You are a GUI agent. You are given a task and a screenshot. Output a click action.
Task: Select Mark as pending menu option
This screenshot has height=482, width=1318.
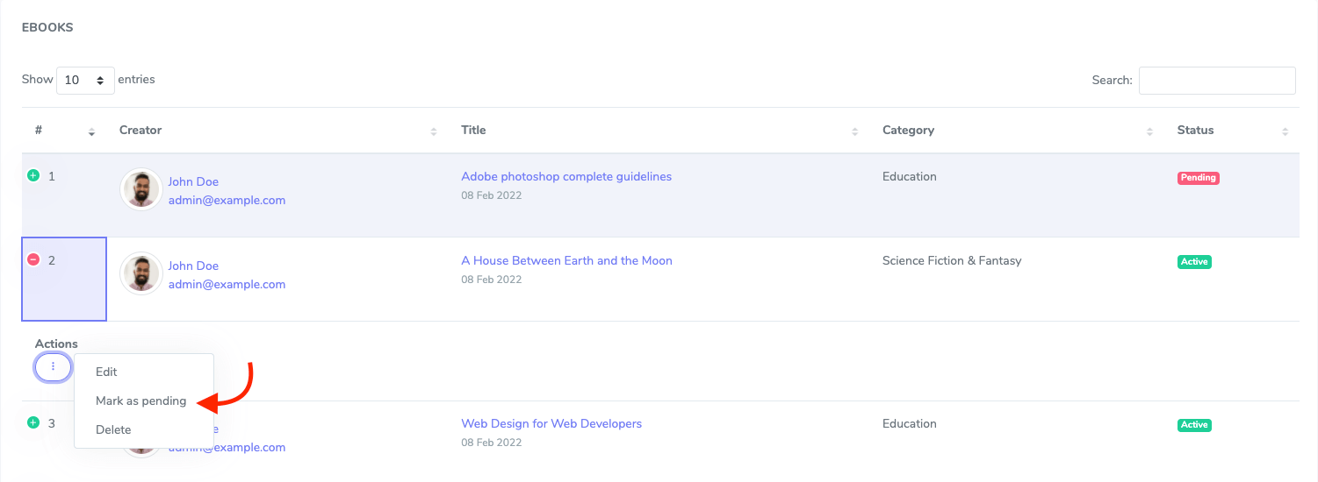pos(140,400)
